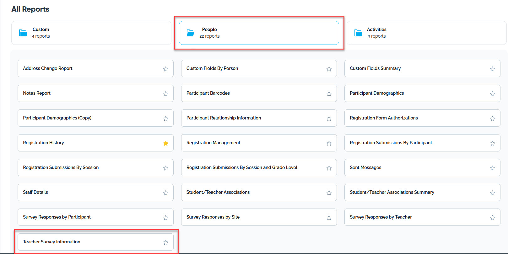Favorite Registration Management report
Screen dimensions: 508x254
[329, 143]
